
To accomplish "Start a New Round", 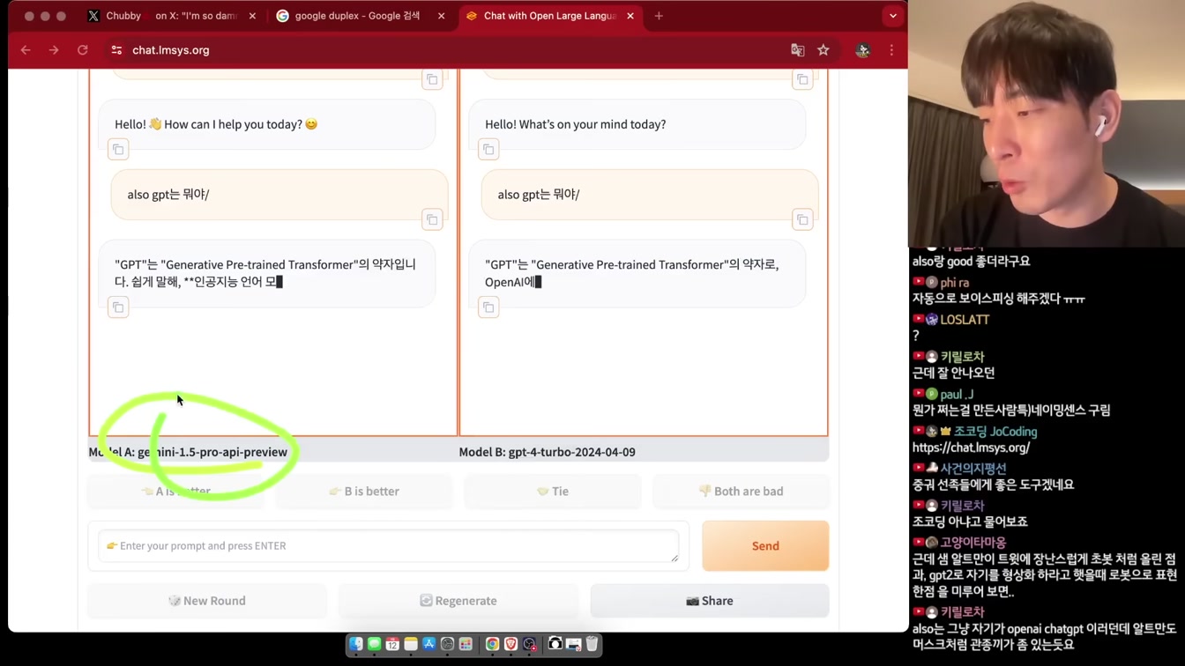I will (207, 601).
